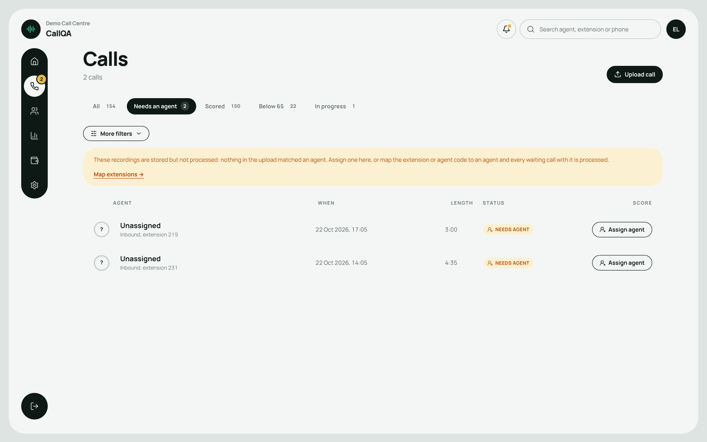Open the notifications bell
This screenshot has height=442, width=707.
(x=506, y=29)
